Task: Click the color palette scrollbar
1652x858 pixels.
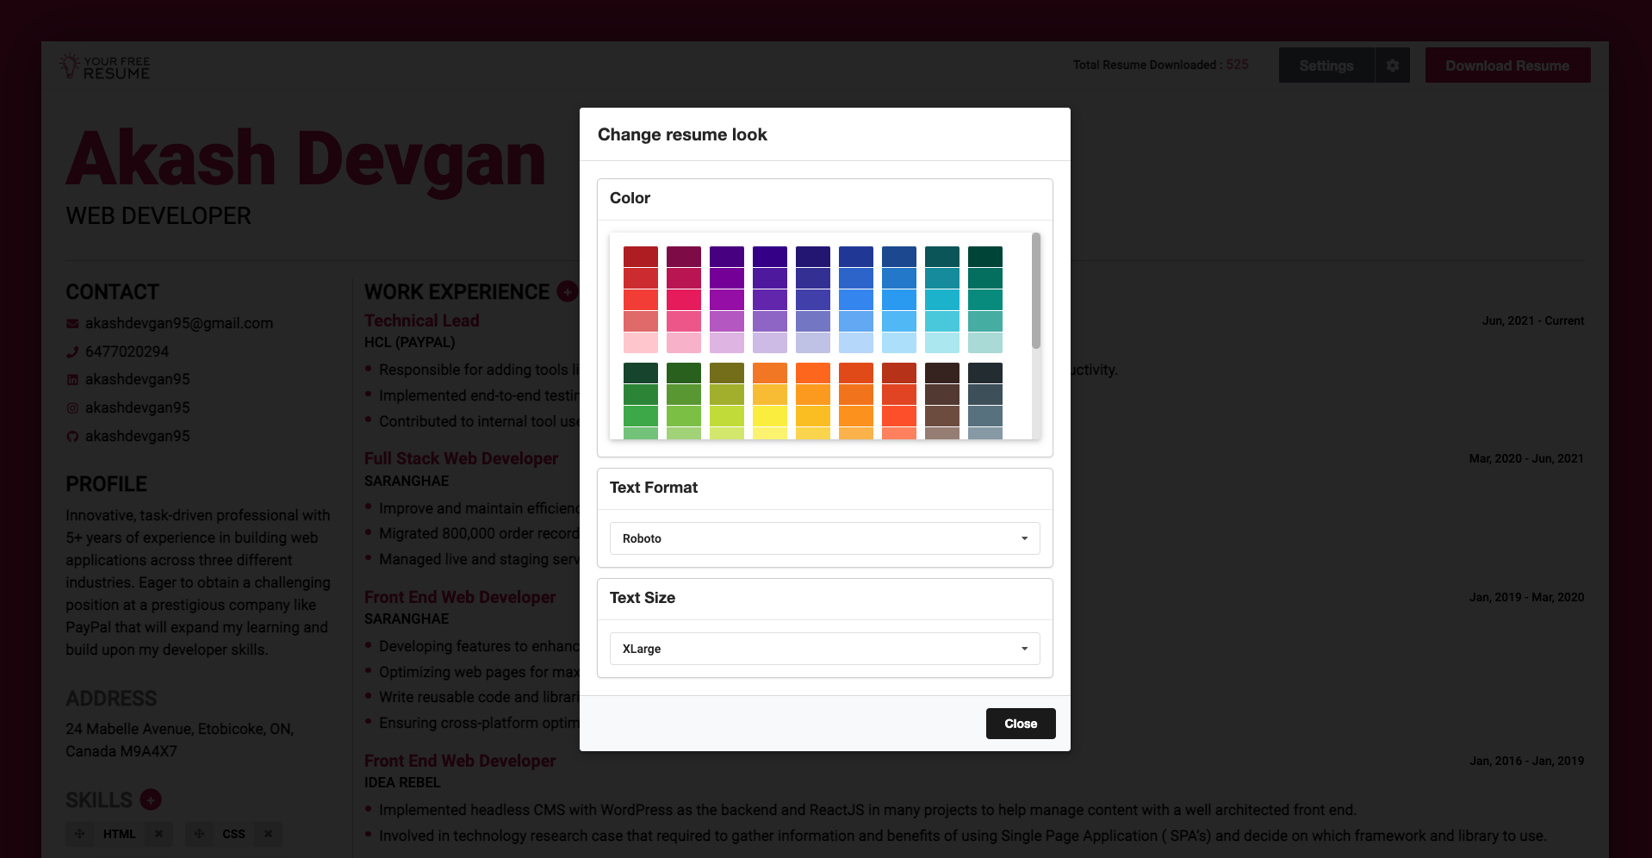Action: 1036,291
